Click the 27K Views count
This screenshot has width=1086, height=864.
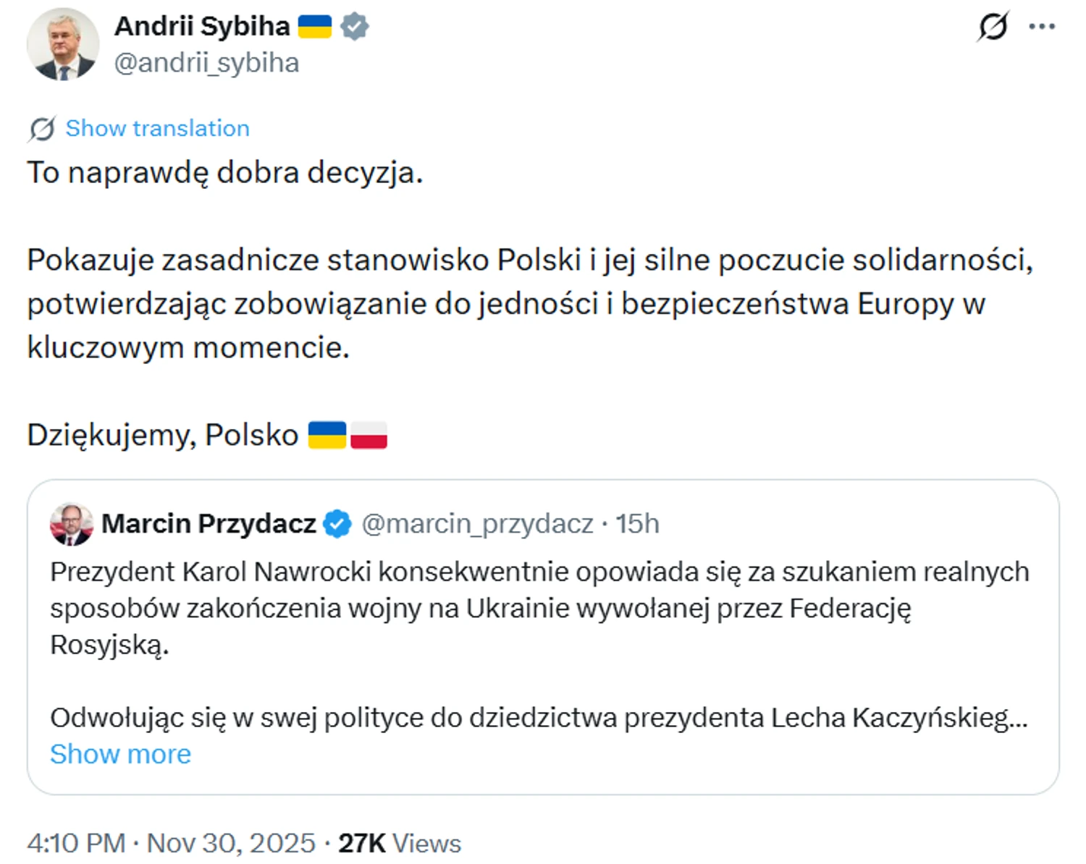pyautogui.click(x=400, y=843)
